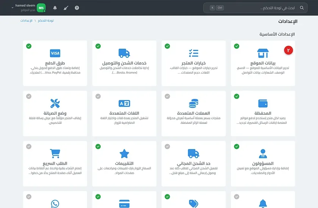Click green check on طرق الدفع card
This screenshot has width=318, height=208.
pos(29,46)
